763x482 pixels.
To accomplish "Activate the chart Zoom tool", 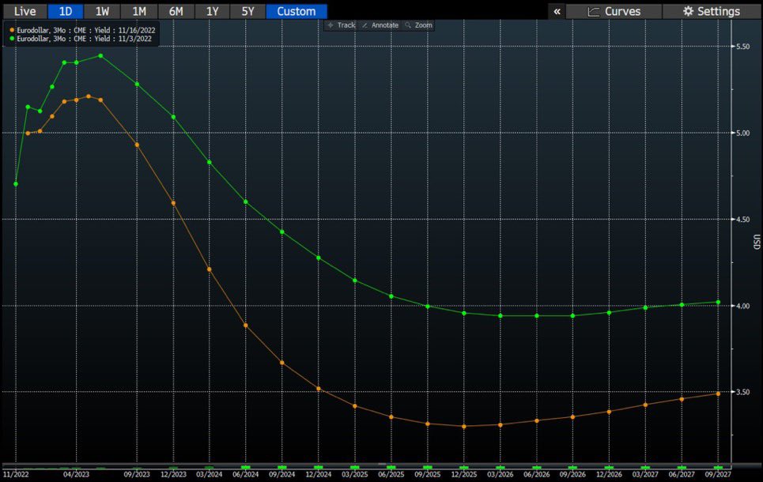I will coord(419,25).
